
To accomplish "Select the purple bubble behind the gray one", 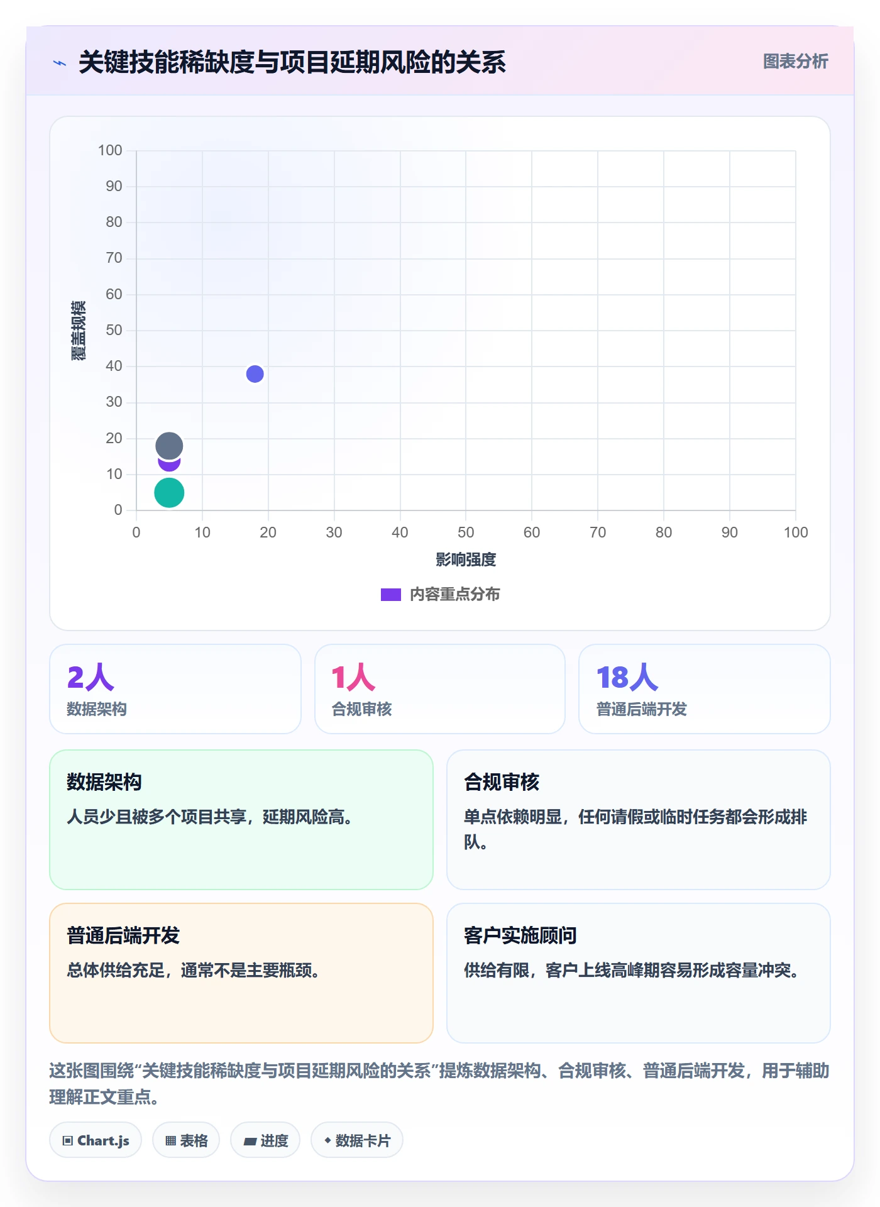I will coord(169,466).
